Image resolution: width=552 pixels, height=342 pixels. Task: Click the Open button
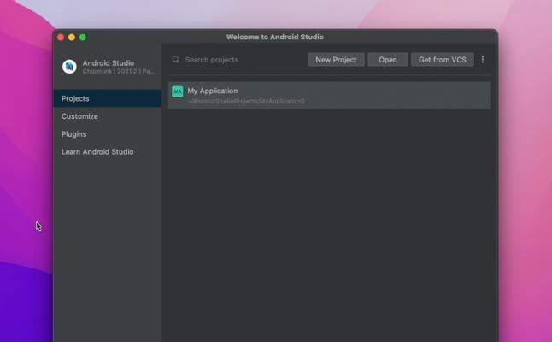coord(388,60)
